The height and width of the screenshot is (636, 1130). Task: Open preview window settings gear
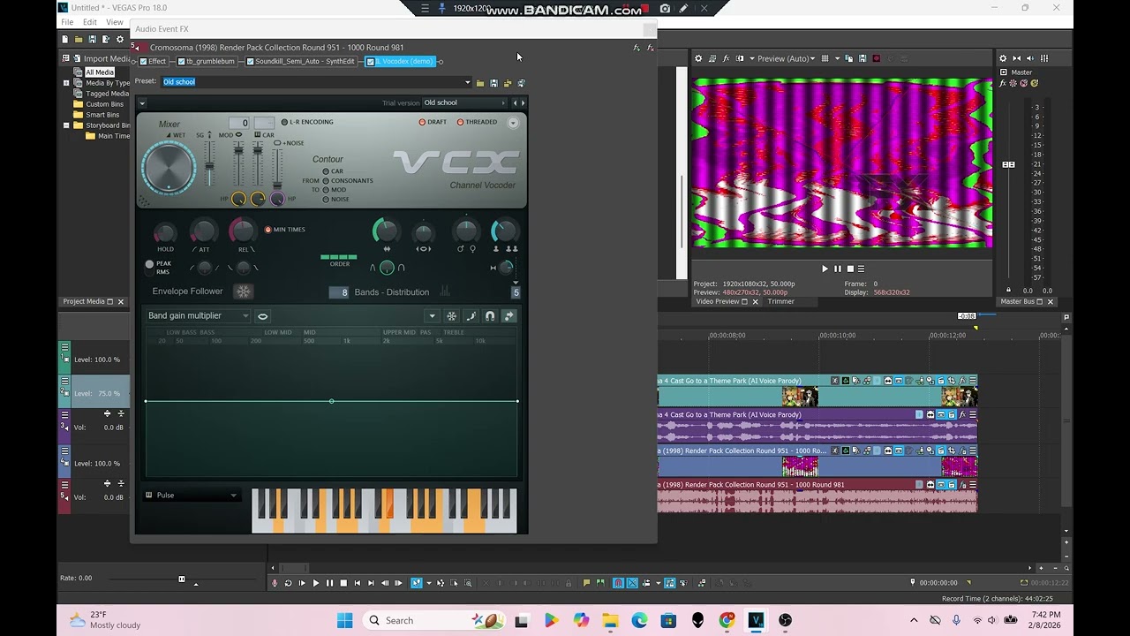pyautogui.click(x=698, y=58)
